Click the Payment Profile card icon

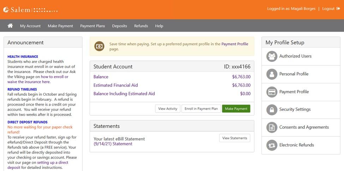[272, 92]
